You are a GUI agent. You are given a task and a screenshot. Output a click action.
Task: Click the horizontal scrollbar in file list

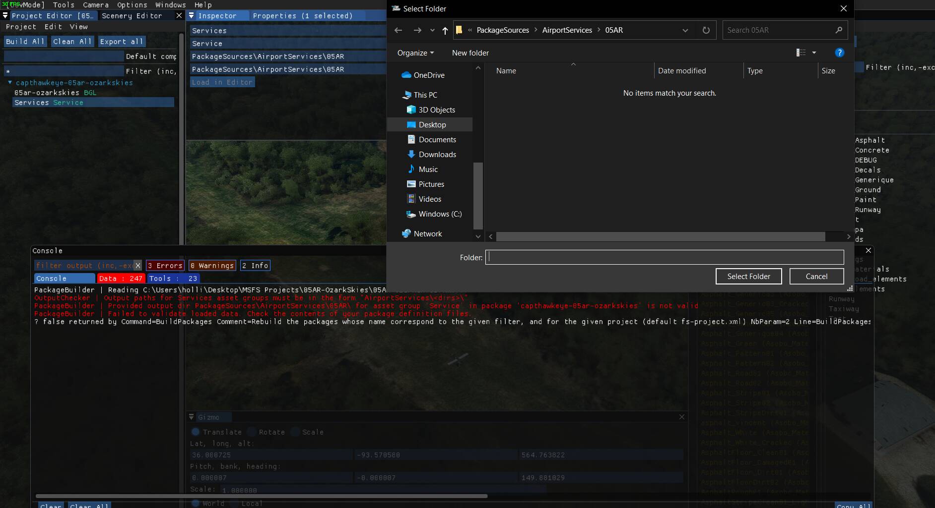660,237
